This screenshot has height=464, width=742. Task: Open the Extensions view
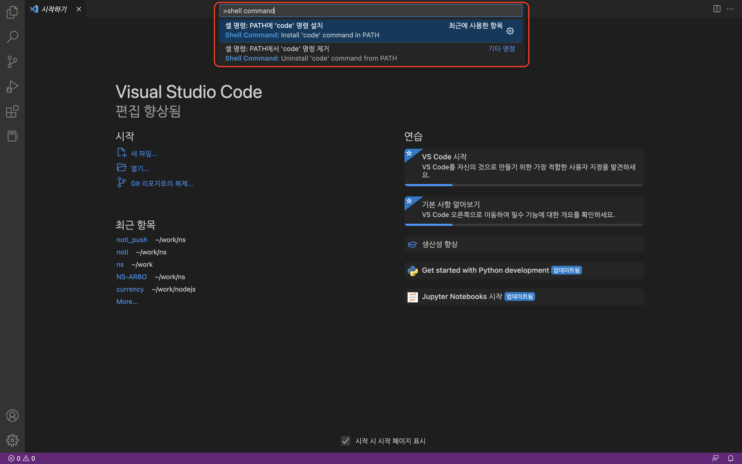pos(12,111)
